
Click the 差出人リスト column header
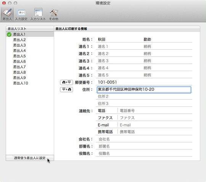[30, 29]
